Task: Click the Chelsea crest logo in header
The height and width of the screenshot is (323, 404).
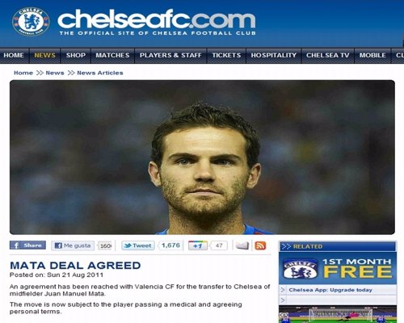Action: 31,22
